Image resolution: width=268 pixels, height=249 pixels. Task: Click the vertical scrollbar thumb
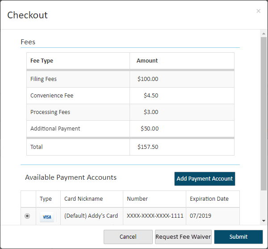264,114
